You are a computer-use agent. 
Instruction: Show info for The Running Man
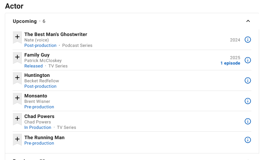pyautogui.click(x=248, y=140)
